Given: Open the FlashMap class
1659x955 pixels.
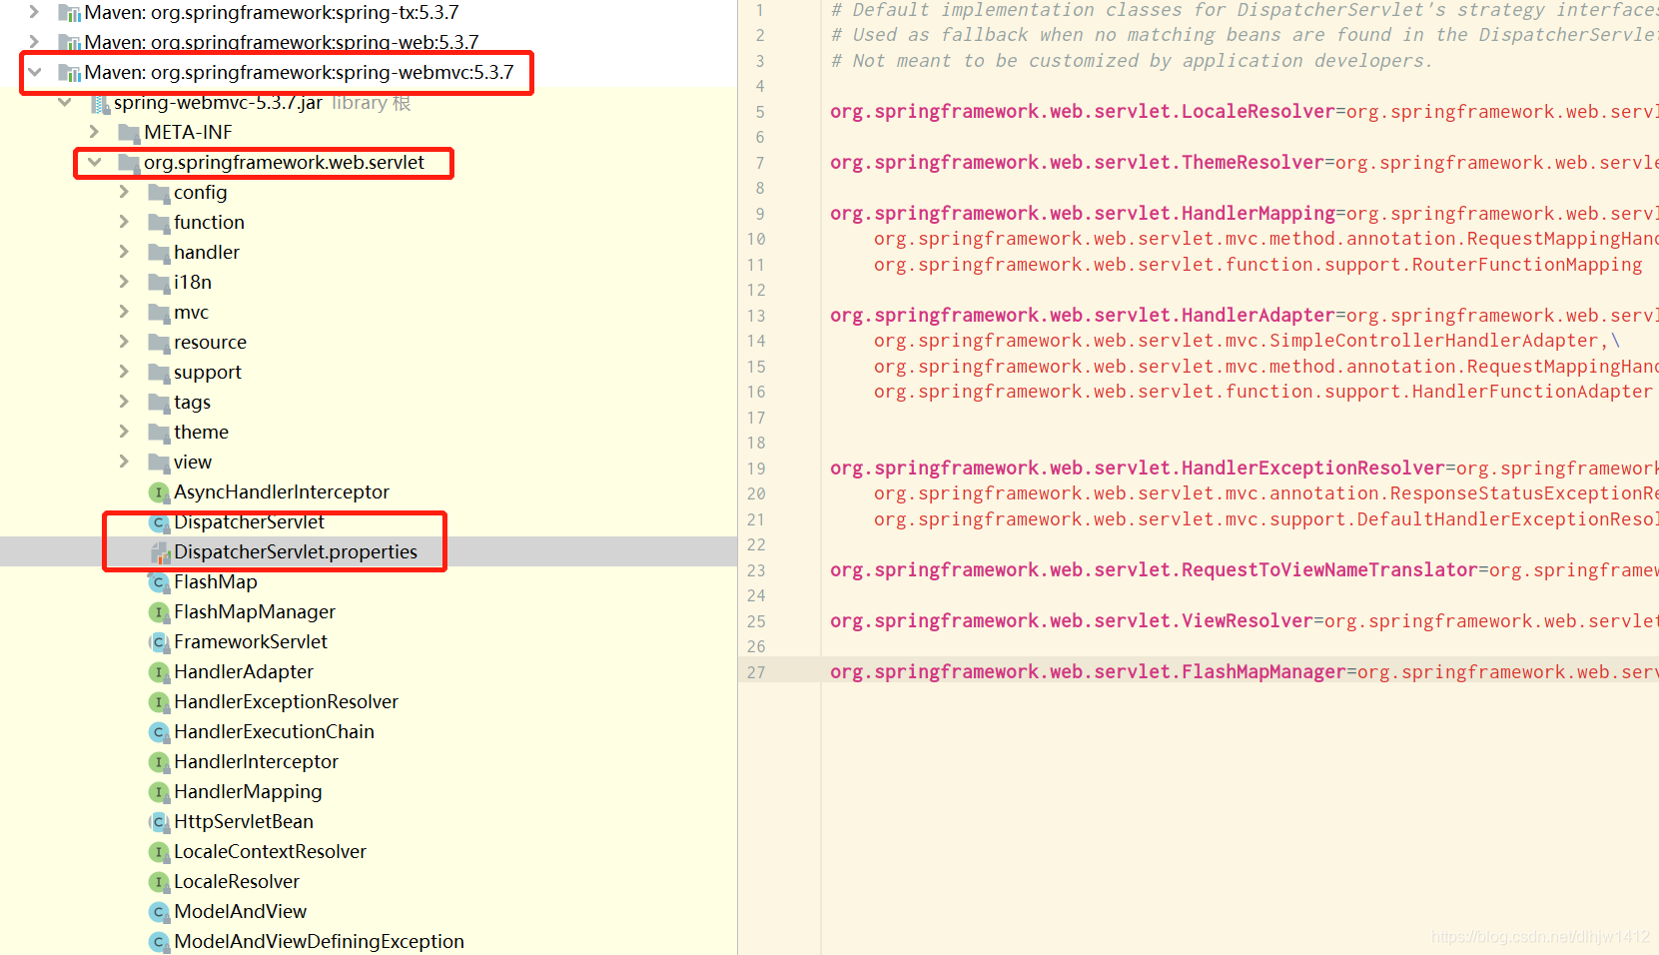Looking at the screenshot, I should (216, 581).
